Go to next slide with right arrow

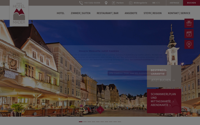(x=189, y=72)
